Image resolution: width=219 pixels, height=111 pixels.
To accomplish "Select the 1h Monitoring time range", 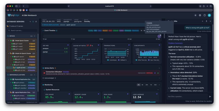I will coord(139,85).
